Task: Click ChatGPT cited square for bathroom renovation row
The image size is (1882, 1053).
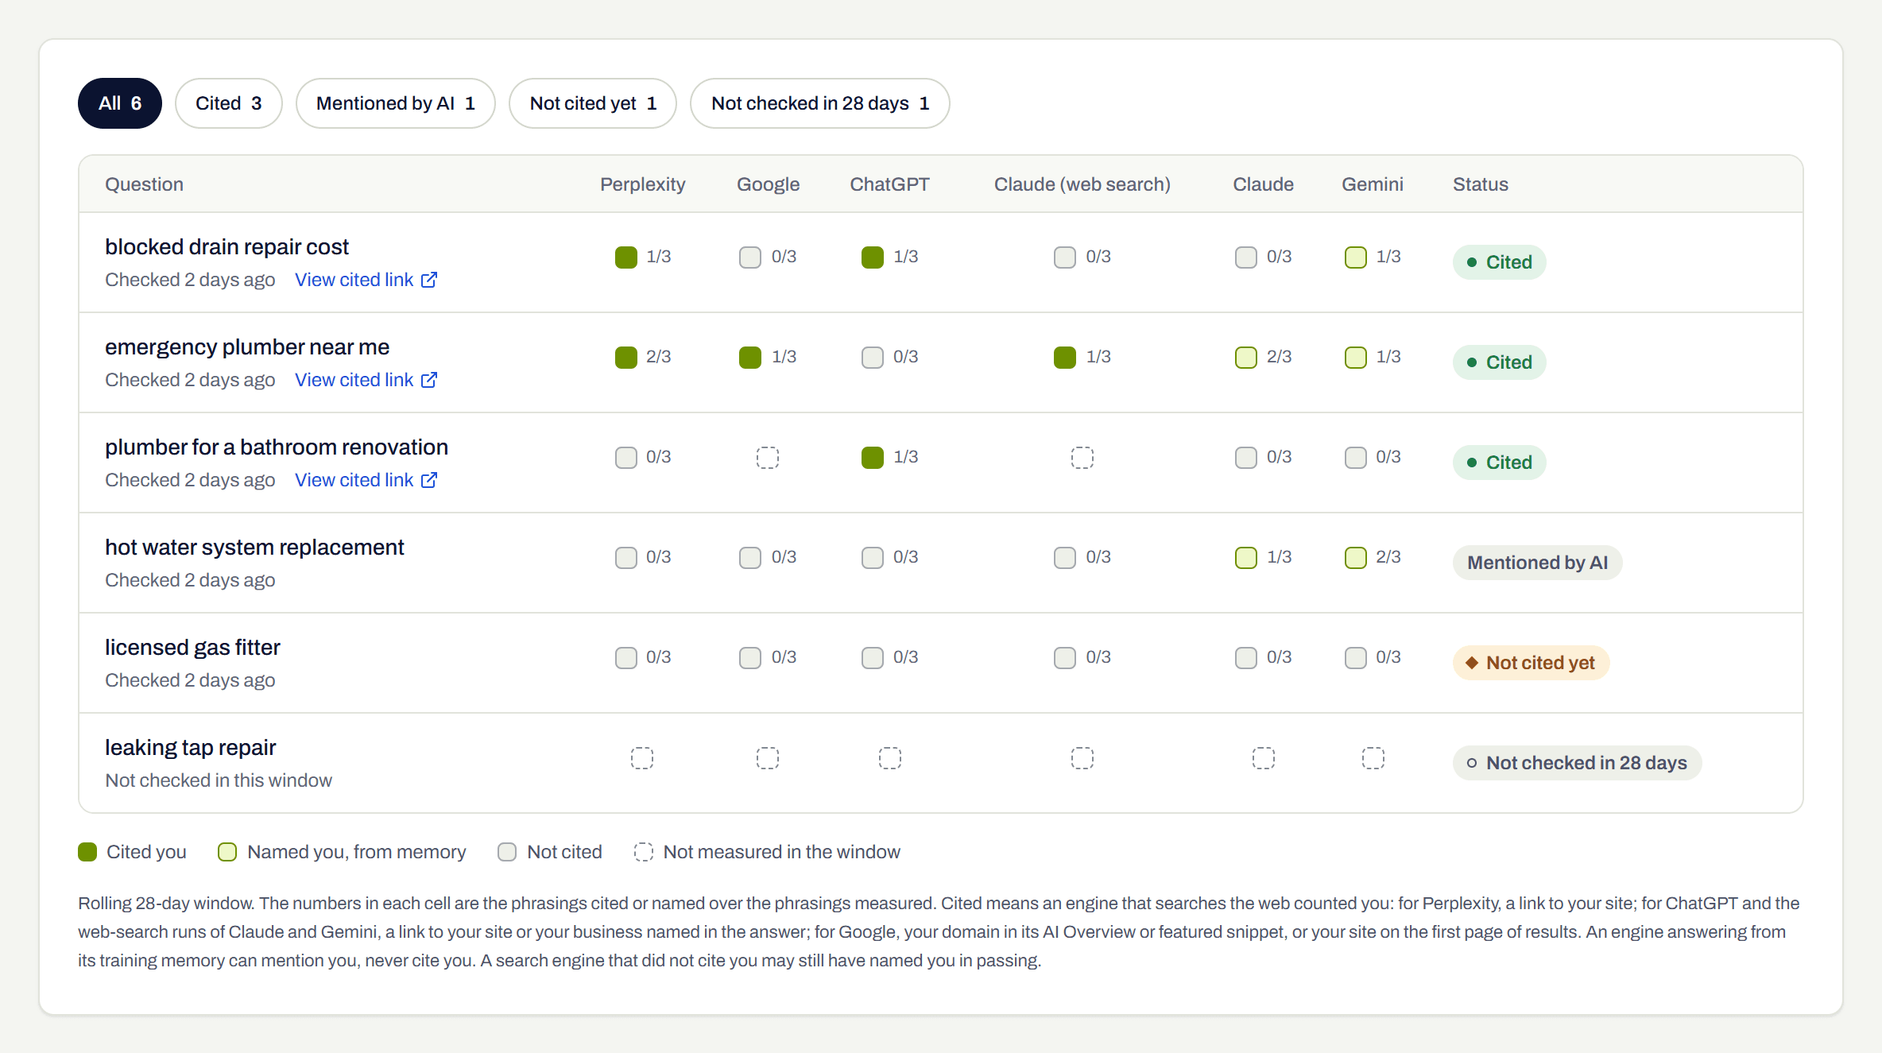Action: 873,457
